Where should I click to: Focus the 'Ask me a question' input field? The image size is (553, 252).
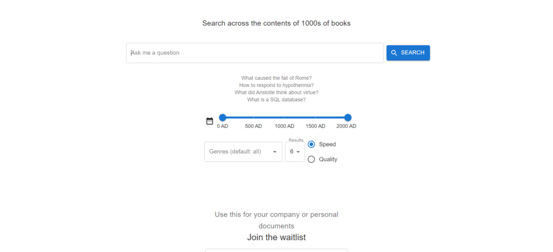pos(254,53)
